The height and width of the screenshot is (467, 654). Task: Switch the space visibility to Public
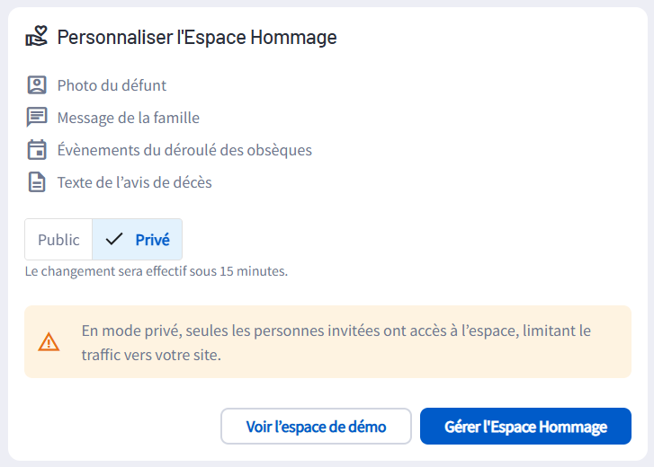pyautogui.click(x=58, y=240)
